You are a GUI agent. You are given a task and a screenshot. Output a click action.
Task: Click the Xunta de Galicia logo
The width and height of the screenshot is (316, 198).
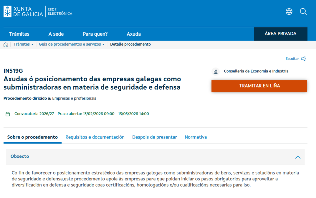[23, 12]
